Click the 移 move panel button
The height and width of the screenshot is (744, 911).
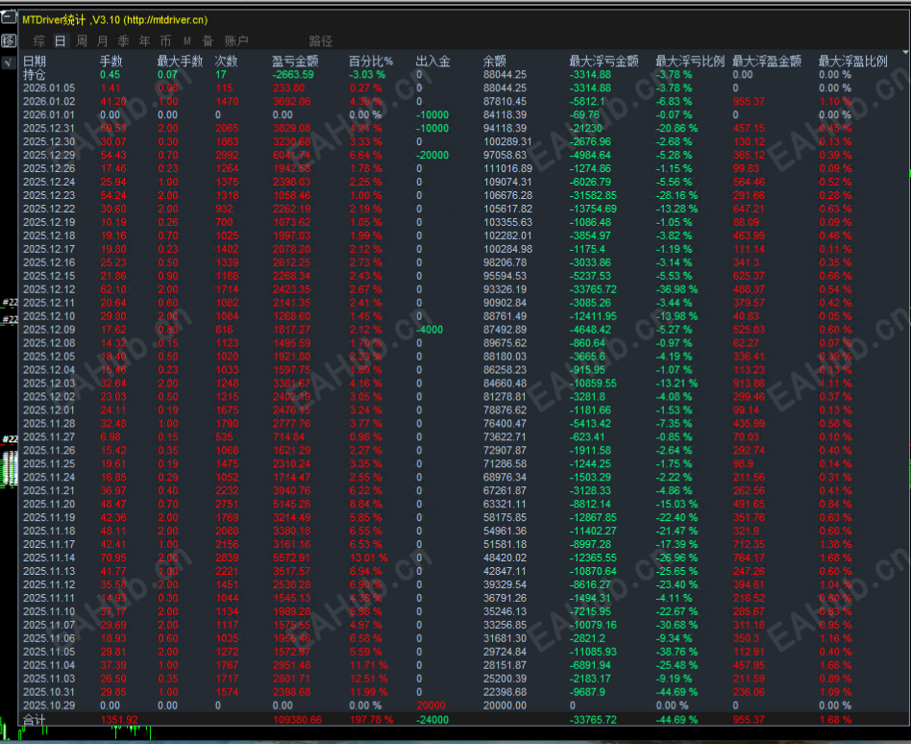point(8,40)
